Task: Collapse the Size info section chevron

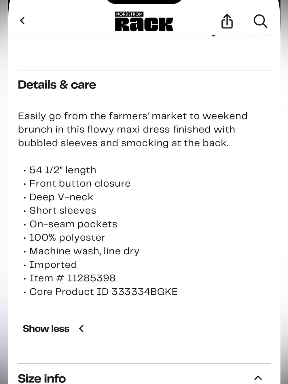Action: click(258, 378)
